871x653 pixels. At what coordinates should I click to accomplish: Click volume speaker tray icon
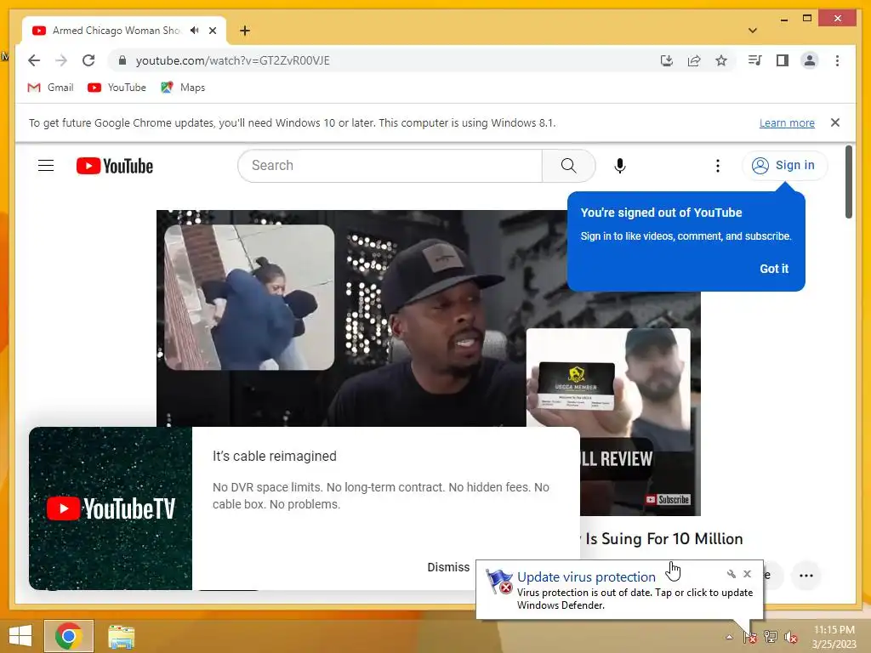pos(790,637)
